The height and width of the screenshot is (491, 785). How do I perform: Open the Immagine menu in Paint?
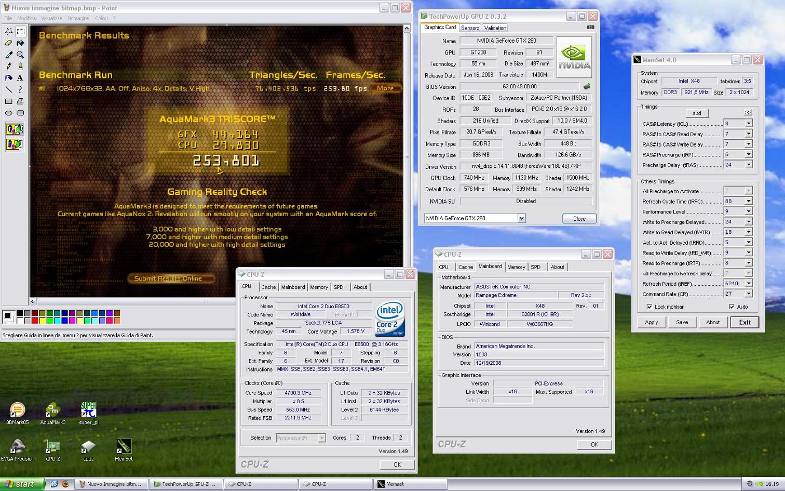pos(78,18)
